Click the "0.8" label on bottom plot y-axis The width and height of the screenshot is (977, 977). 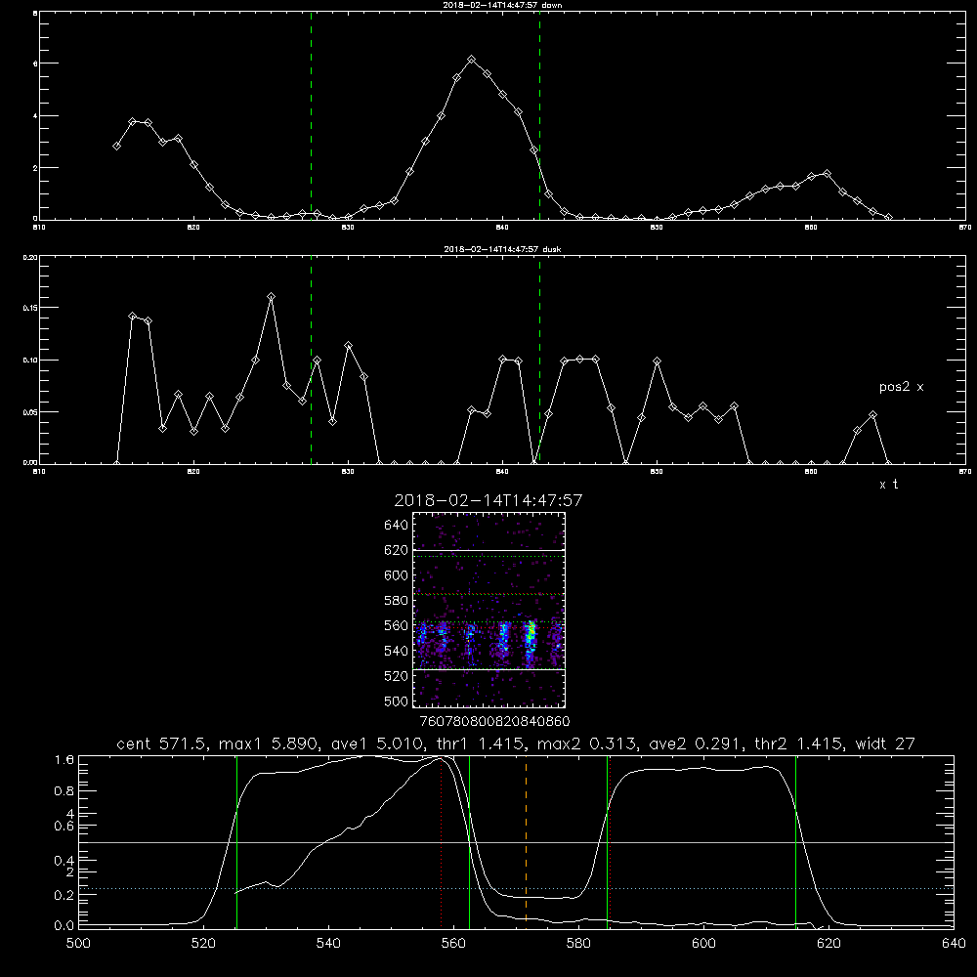pos(64,791)
